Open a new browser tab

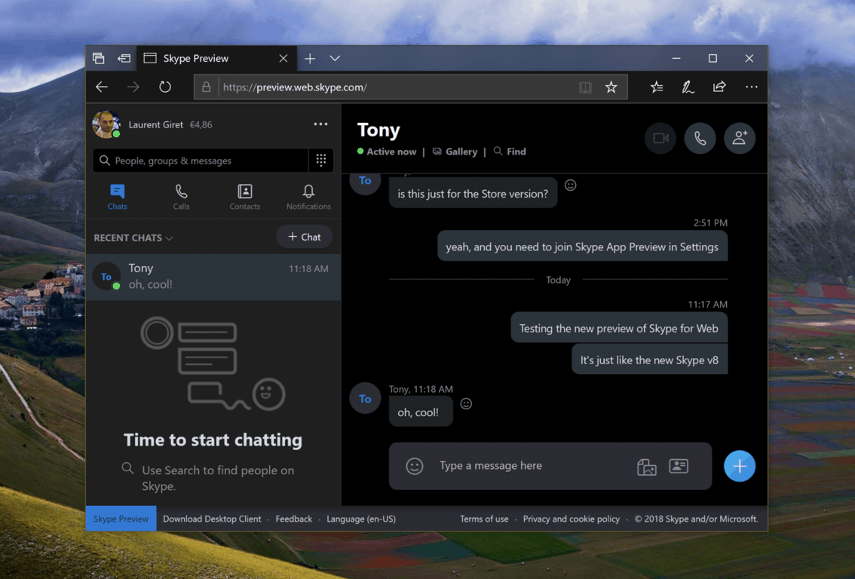pyautogui.click(x=310, y=58)
